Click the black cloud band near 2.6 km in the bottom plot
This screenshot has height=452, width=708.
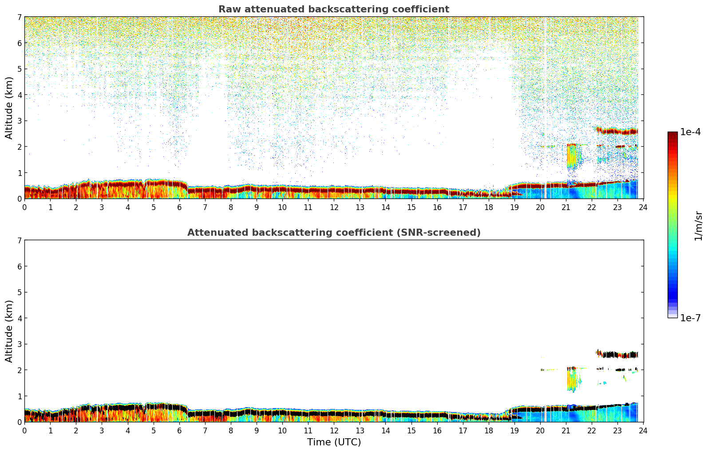(617, 355)
